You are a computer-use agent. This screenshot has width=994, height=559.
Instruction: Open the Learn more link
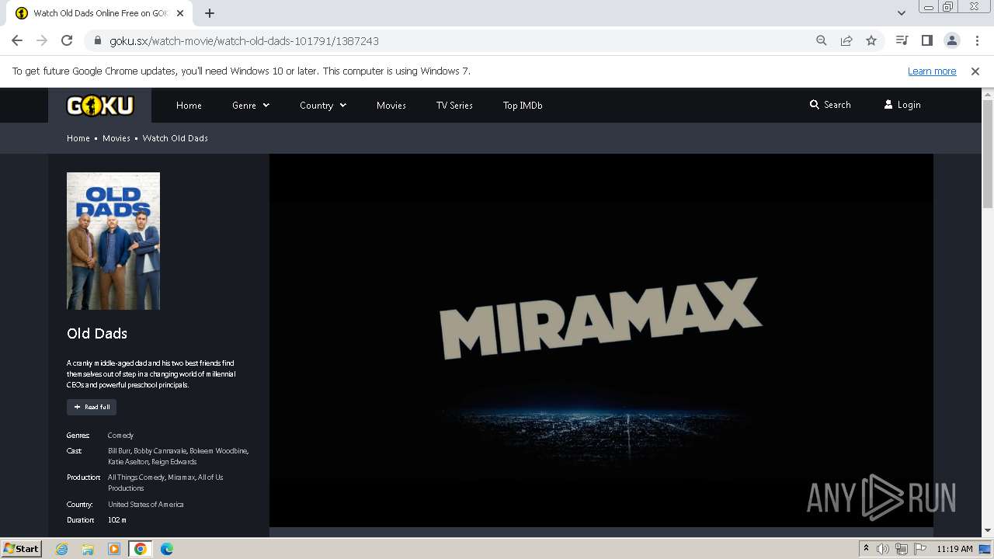pyautogui.click(x=932, y=71)
